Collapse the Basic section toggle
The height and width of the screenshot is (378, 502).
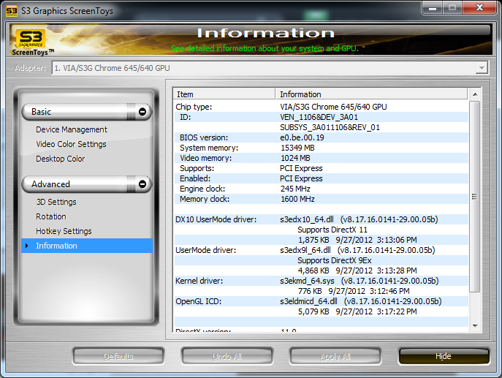[142, 111]
